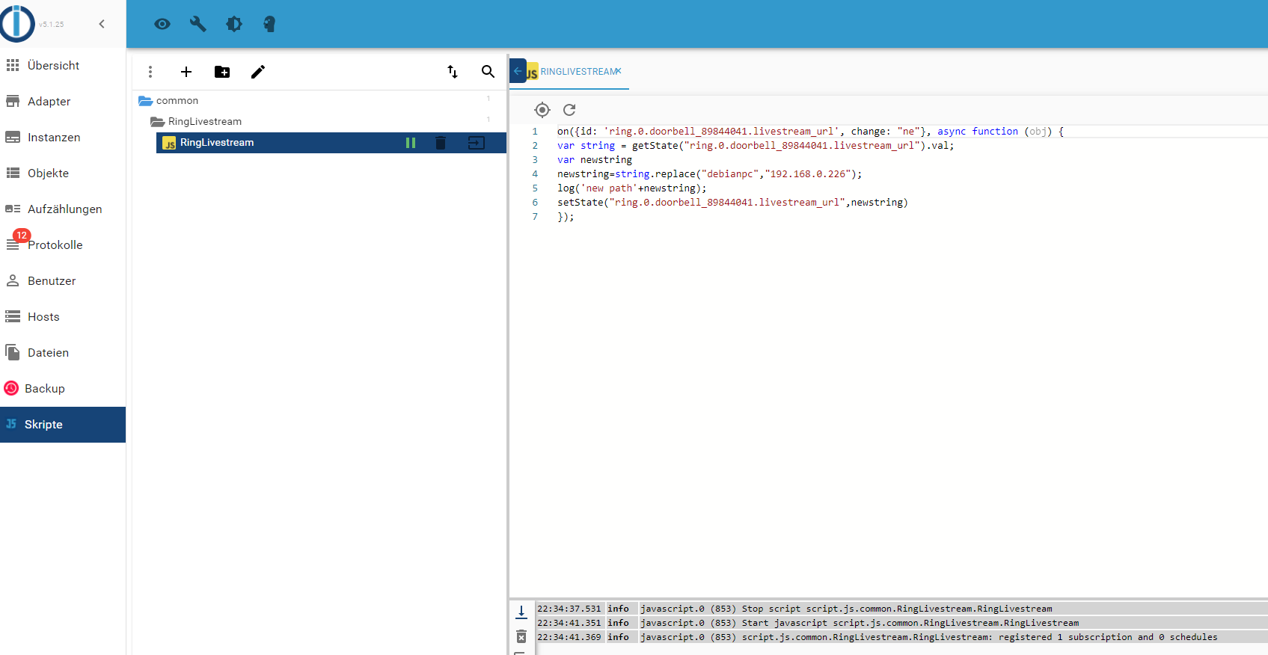Click the string.replace code line
1268x655 pixels.
pyautogui.click(x=709, y=174)
